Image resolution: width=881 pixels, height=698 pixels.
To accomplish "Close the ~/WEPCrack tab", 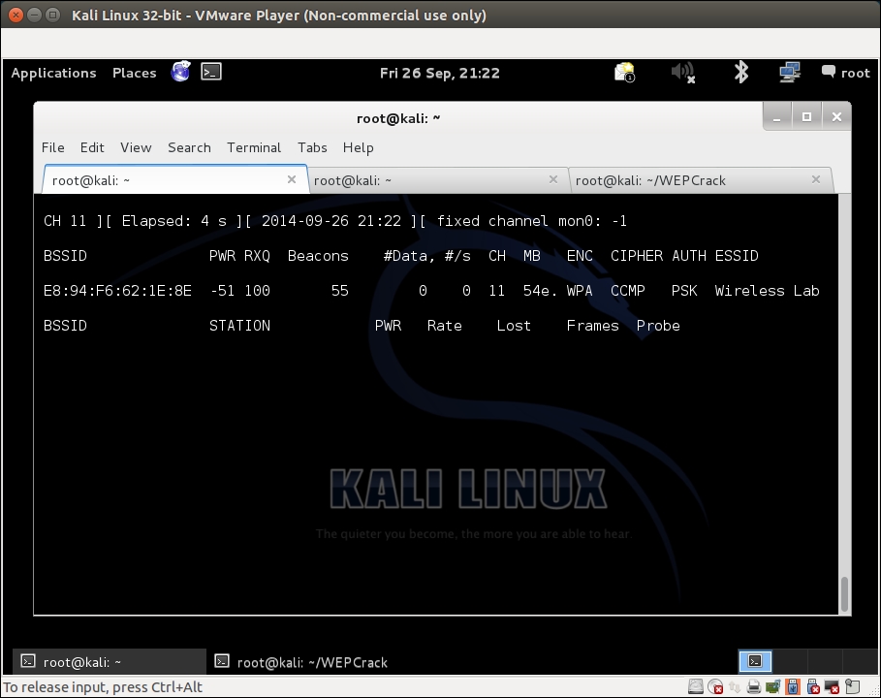I will click(x=816, y=179).
